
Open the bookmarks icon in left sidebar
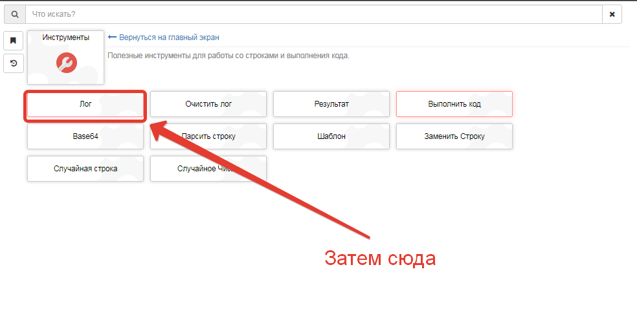click(14, 41)
